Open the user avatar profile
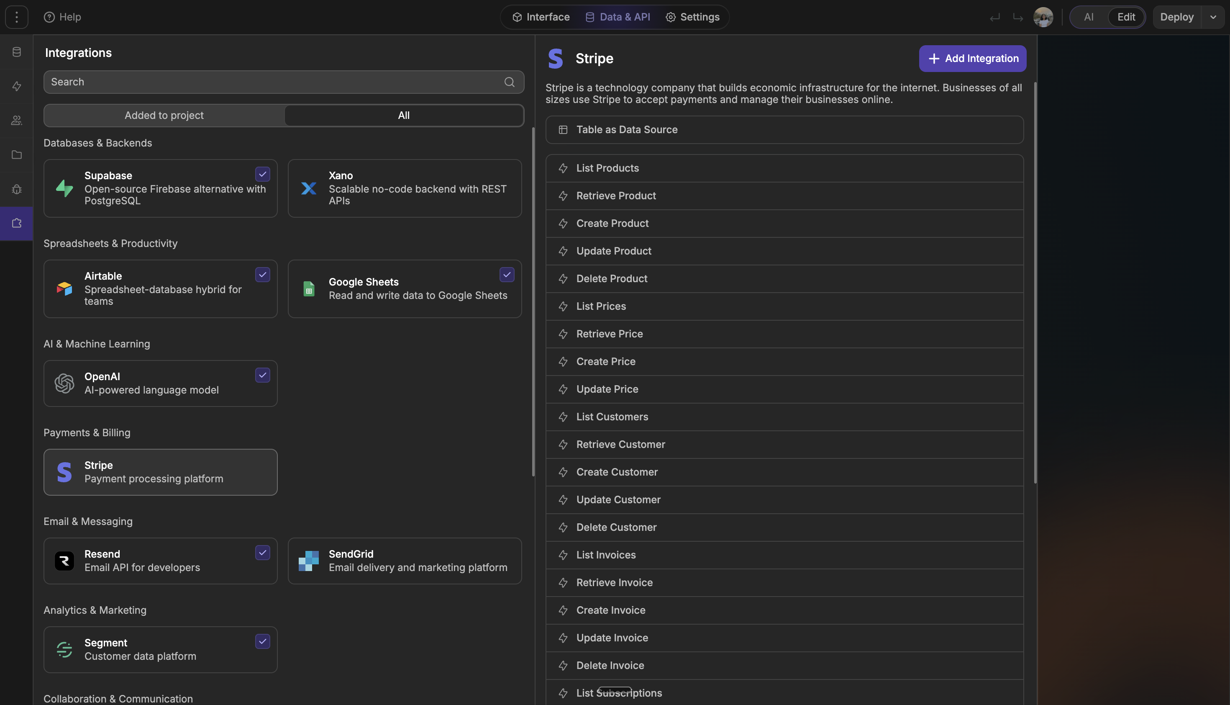This screenshot has height=705, width=1230. click(x=1043, y=17)
